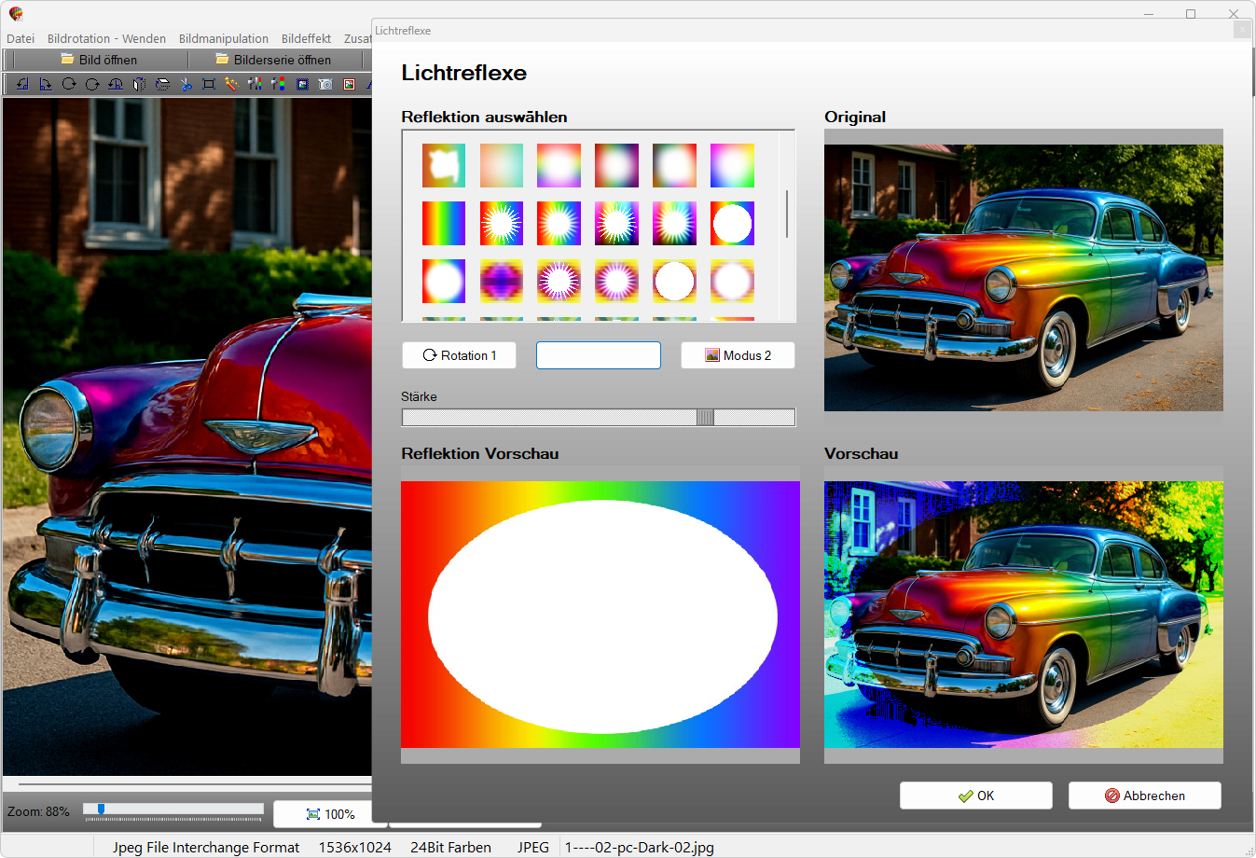Cancel with the Abbrechen button
This screenshot has width=1256, height=858.
tap(1144, 796)
